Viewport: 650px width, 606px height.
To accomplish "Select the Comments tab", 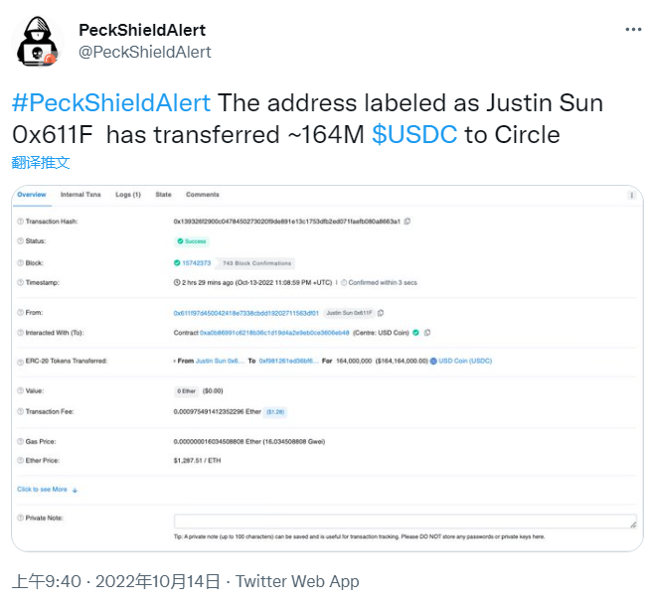I will tap(203, 195).
